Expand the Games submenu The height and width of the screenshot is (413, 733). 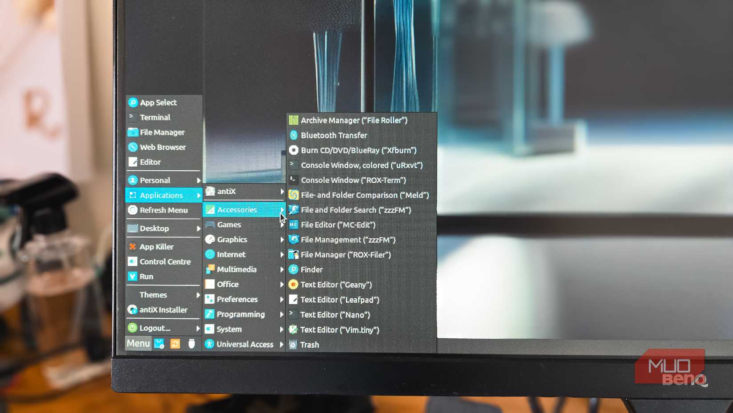tap(229, 225)
